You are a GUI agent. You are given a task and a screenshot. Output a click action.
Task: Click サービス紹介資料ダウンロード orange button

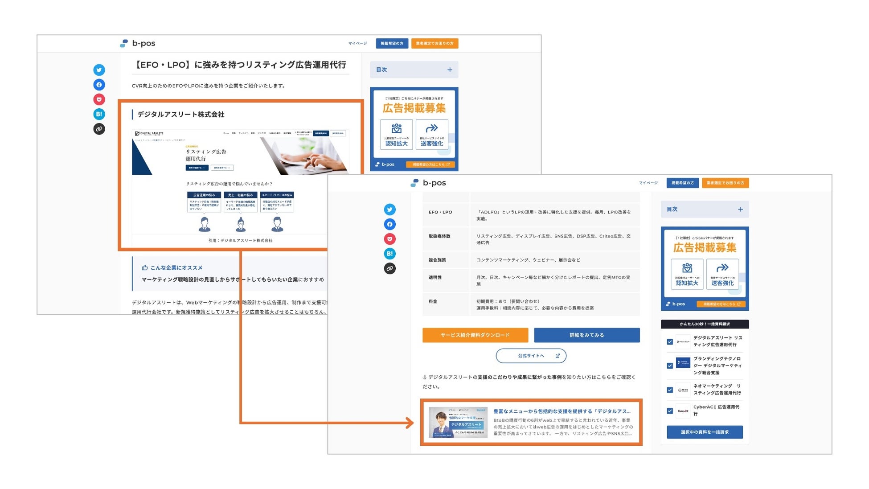475,335
